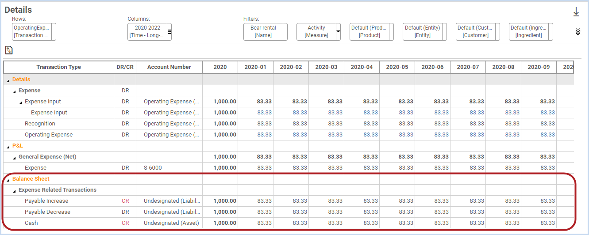
Task: Select the Cash row label
Action: [31, 223]
